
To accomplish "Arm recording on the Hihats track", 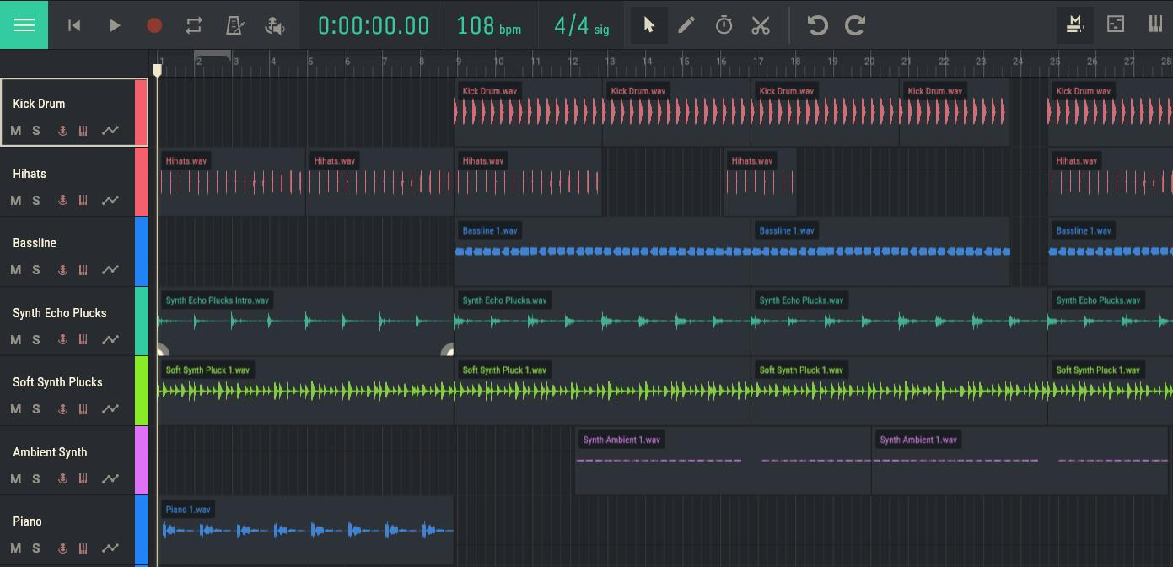I will tap(62, 201).
